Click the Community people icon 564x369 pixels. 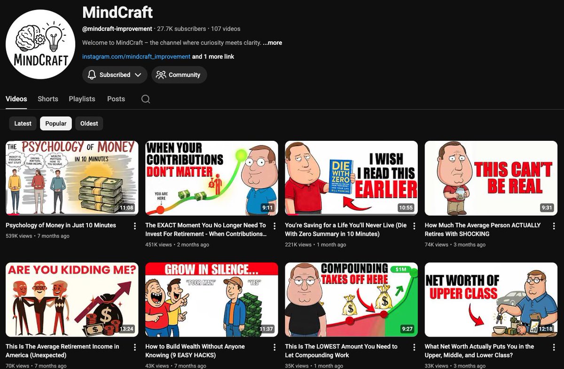pos(161,75)
